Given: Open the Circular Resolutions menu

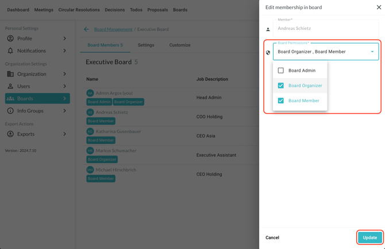Looking at the screenshot, I should click(79, 10).
